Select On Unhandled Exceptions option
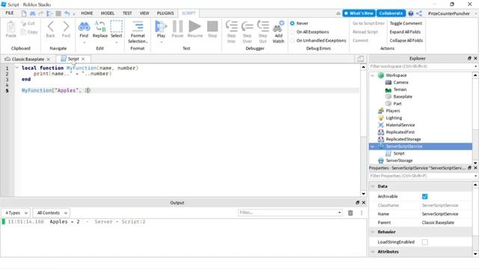This screenshot has height=269, width=479. pos(293,40)
